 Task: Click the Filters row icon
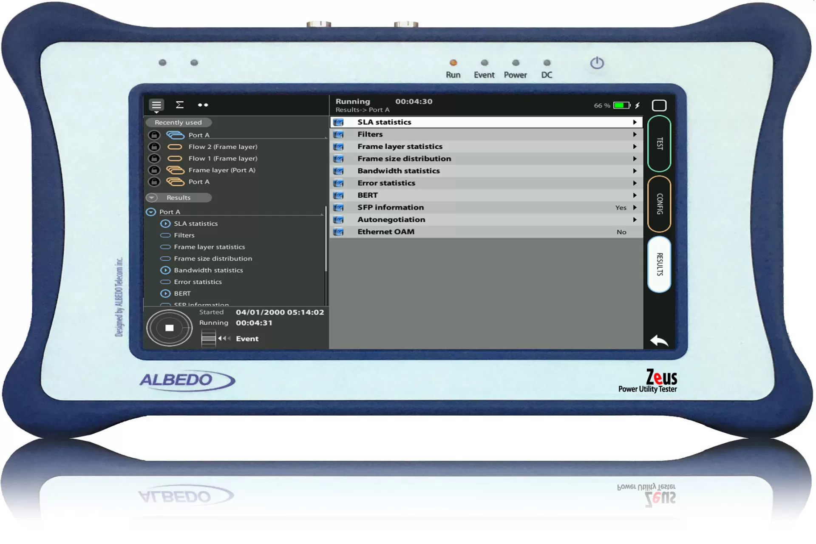(x=338, y=135)
